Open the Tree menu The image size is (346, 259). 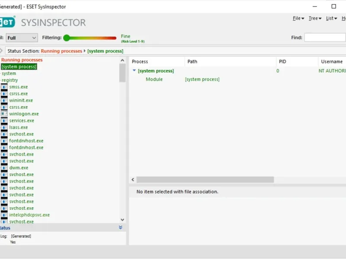click(315, 18)
